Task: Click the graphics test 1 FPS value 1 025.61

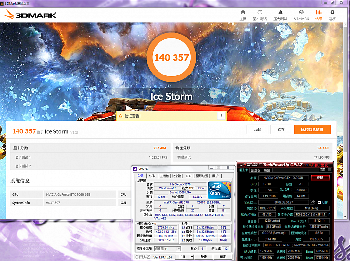Action: click(x=158, y=157)
